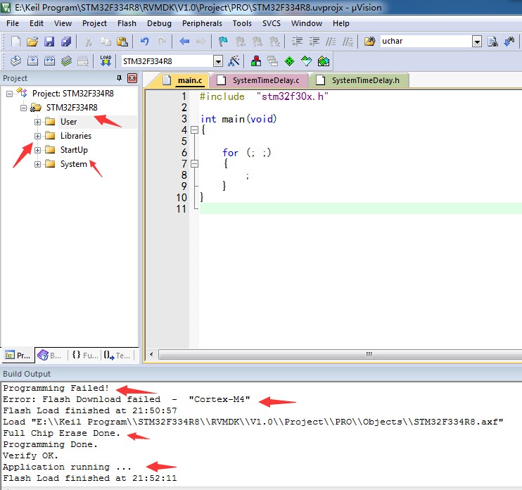Click the Download (LOAD) to flash icon
Viewport: 522px width, 490px height.
pyautogui.click(x=106, y=61)
